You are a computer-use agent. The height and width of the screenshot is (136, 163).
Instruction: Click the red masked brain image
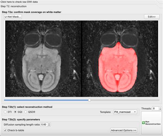pos(118,67)
